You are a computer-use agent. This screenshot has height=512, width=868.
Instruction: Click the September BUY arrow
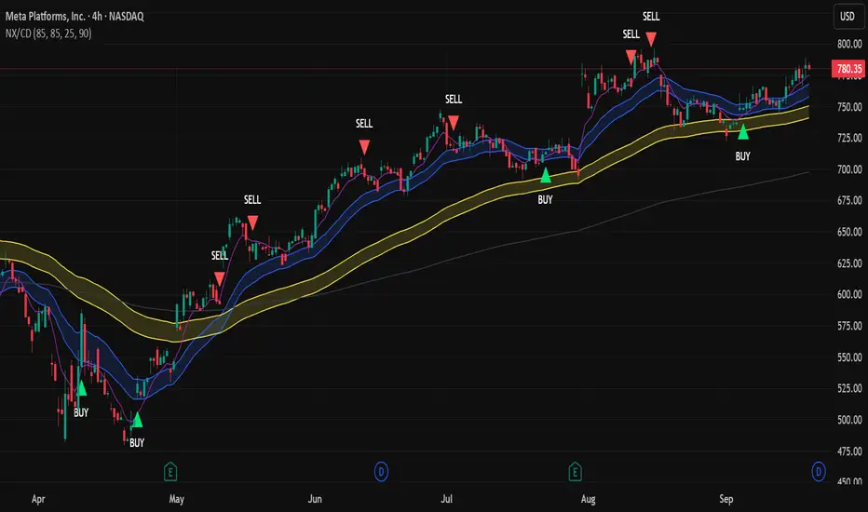tap(743, 132)
